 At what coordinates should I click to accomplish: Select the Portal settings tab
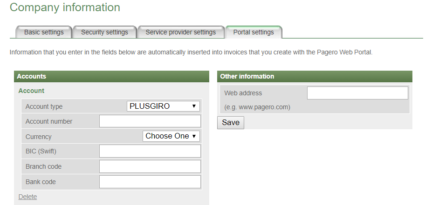tap(254, 32)
